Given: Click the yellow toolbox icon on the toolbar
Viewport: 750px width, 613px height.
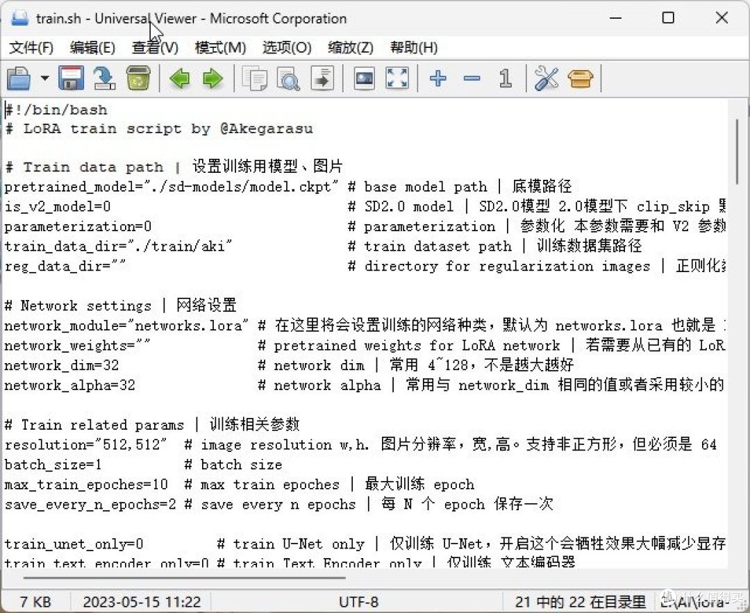Looking at the screenshot, I should (581, 78).
